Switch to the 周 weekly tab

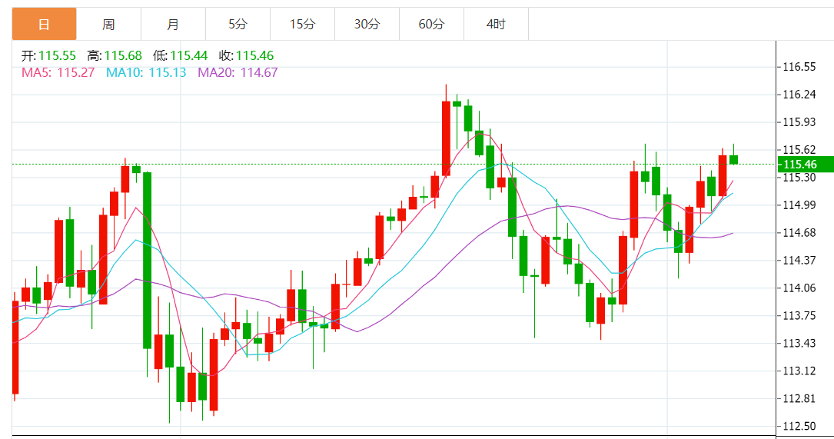108,25
